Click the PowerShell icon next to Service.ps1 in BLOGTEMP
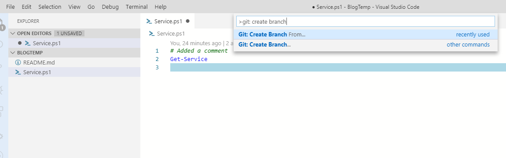This screenshot has height=158, width=506. (18, 72)
